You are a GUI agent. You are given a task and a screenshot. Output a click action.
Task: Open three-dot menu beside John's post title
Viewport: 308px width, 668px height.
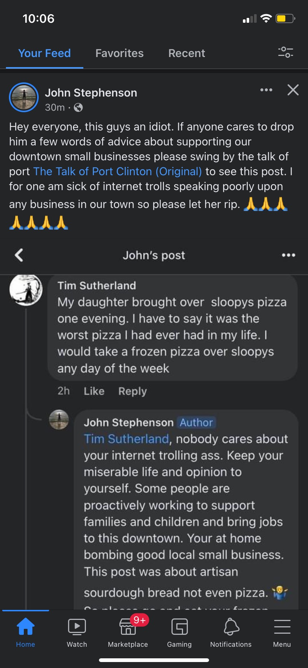coord(288,255)
